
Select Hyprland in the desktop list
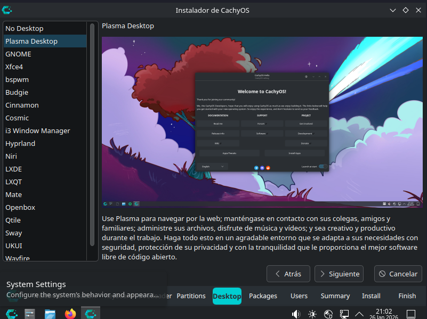click(20, 143)
